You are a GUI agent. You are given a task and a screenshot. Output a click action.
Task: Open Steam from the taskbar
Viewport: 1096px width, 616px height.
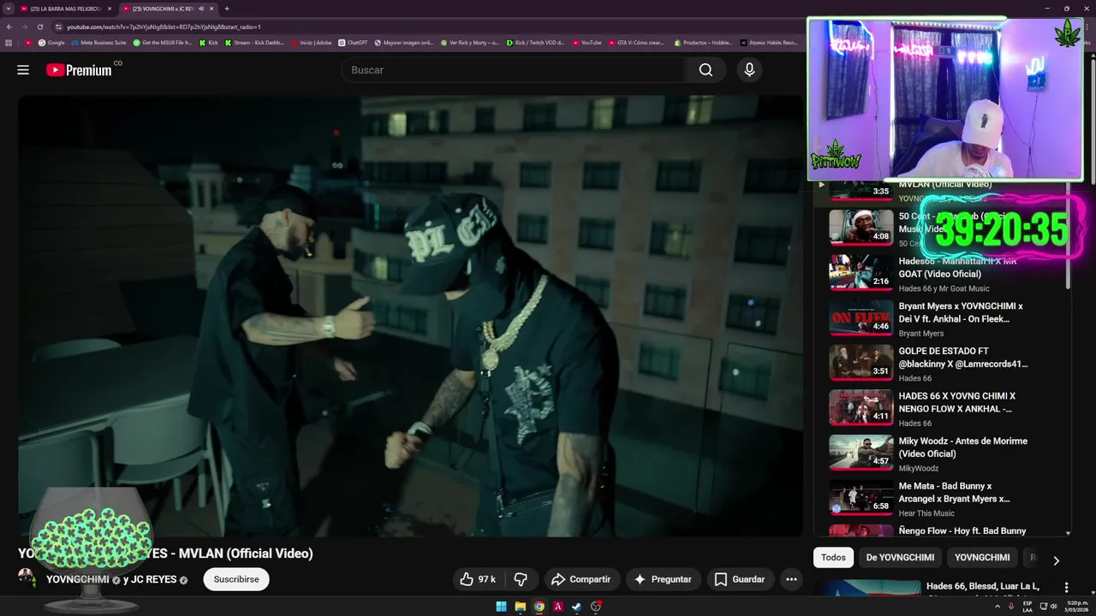(x=576, y=607)
